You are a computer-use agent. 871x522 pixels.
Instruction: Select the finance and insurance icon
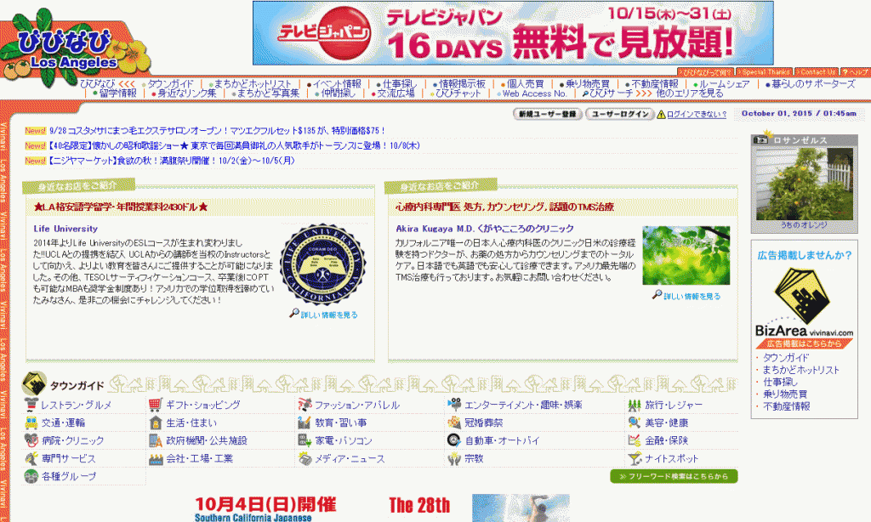point(635,440)
